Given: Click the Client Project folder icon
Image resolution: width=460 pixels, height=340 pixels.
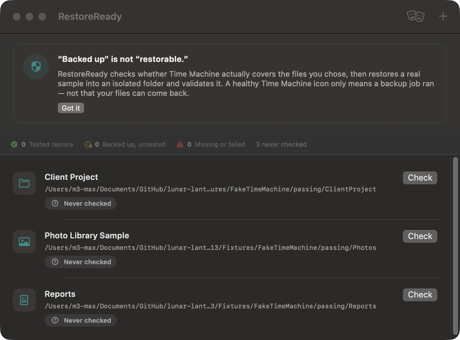Looking at the screenshot, I should [24, 183].
